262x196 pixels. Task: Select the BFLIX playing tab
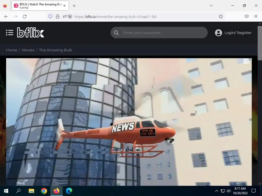pos(40,6)
